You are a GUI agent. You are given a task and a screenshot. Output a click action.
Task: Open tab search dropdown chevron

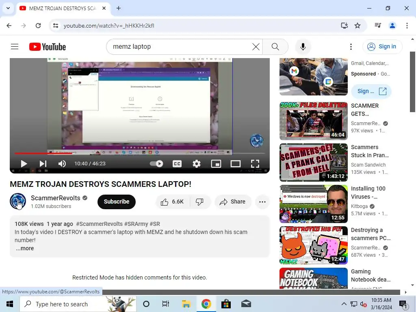(8, 8)
